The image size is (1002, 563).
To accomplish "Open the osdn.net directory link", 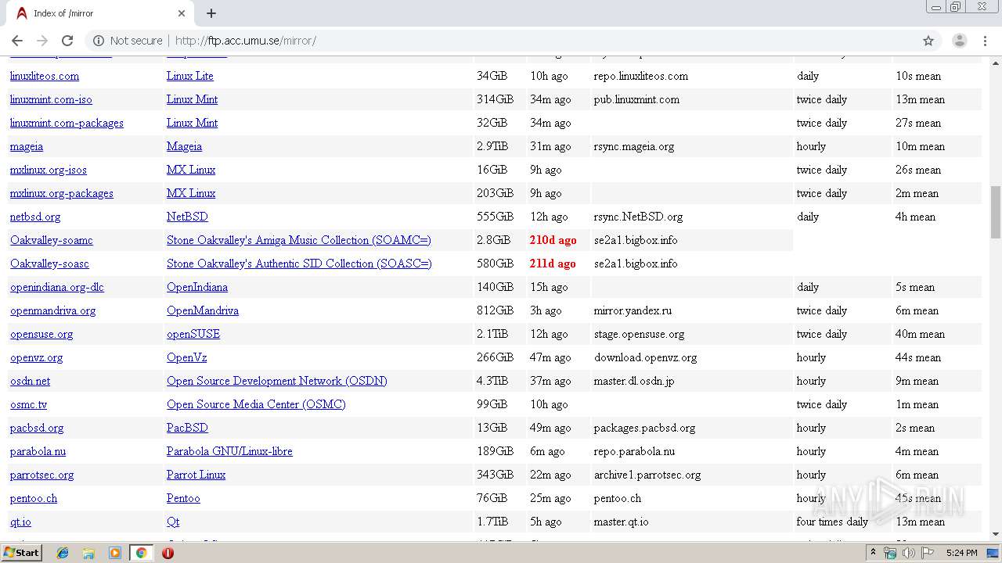I will pos(31,381).
